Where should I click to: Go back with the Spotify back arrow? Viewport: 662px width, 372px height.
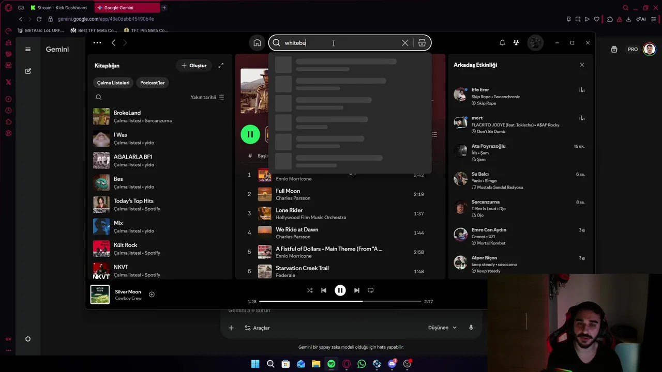[114, 43]
